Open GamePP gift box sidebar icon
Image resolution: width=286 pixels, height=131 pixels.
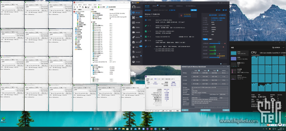[134, 57]
